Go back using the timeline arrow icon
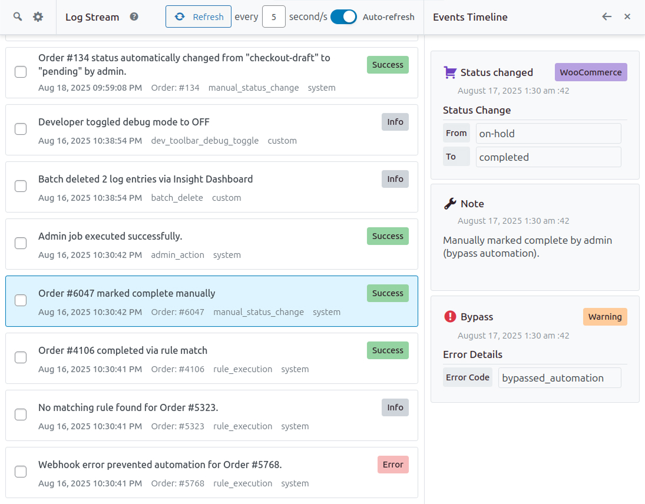The width and height of the screenshot is (645, 504). tap(607, 17)
